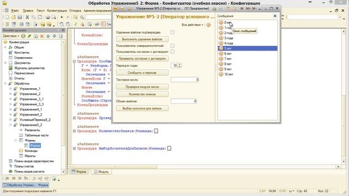Click the calculator icon in 1C title bar
Image resolution: width=349 pixels, height=196 pixels.
pos(228,9)
